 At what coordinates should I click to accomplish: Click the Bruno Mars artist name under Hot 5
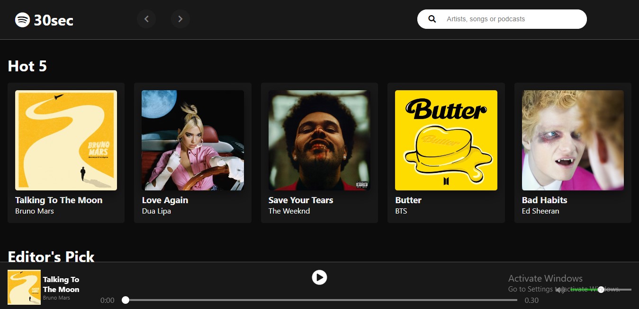35,211
